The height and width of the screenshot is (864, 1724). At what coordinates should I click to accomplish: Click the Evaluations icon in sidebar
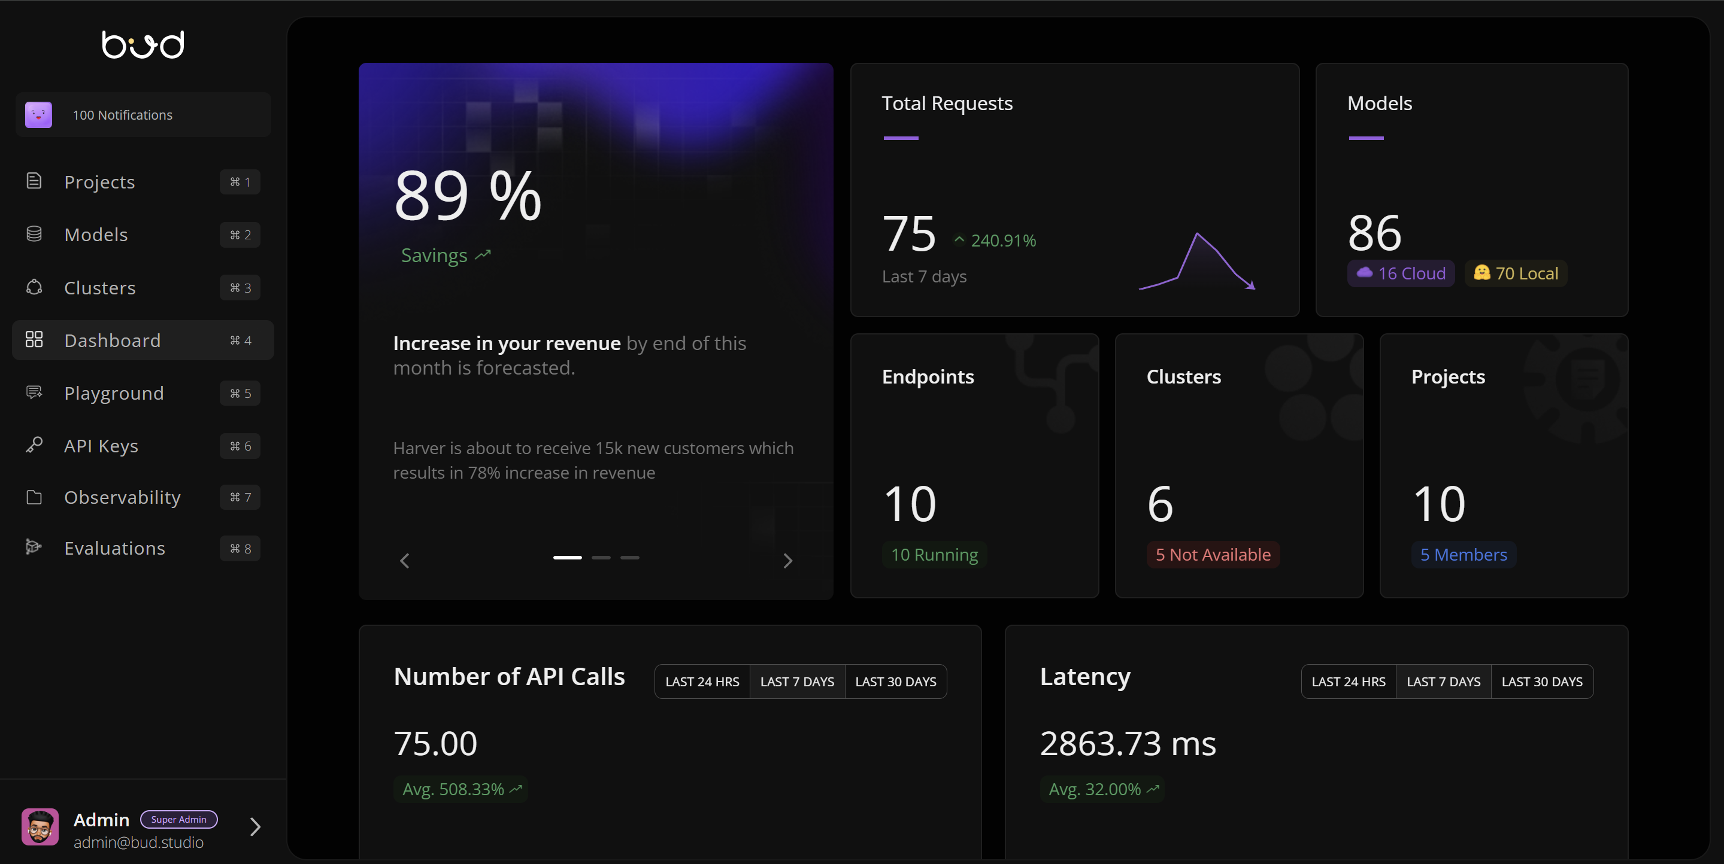(x=34, y=547)
